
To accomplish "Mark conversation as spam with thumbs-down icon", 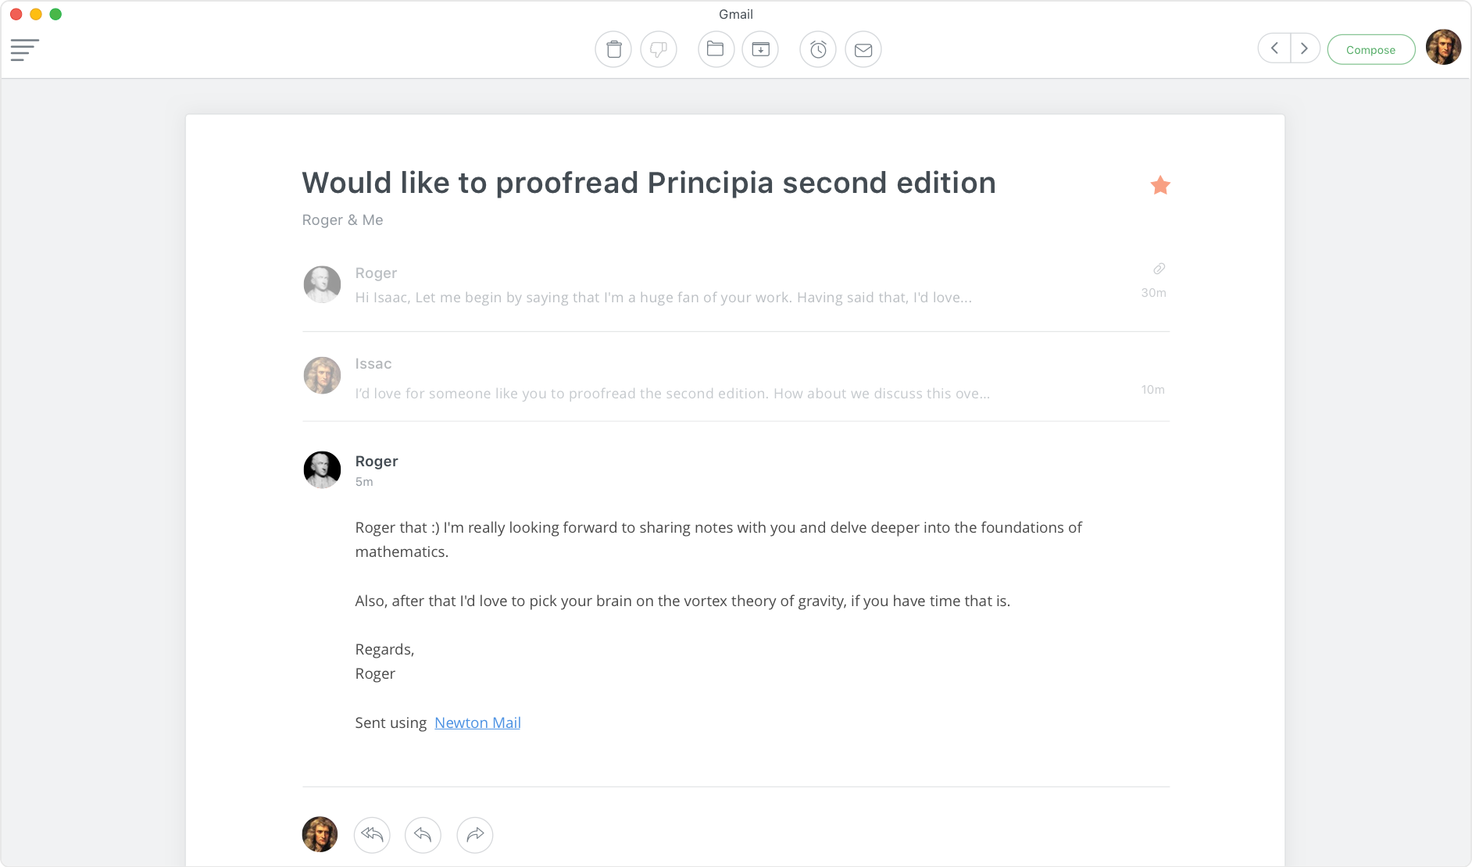I will [x=659, y=48].
